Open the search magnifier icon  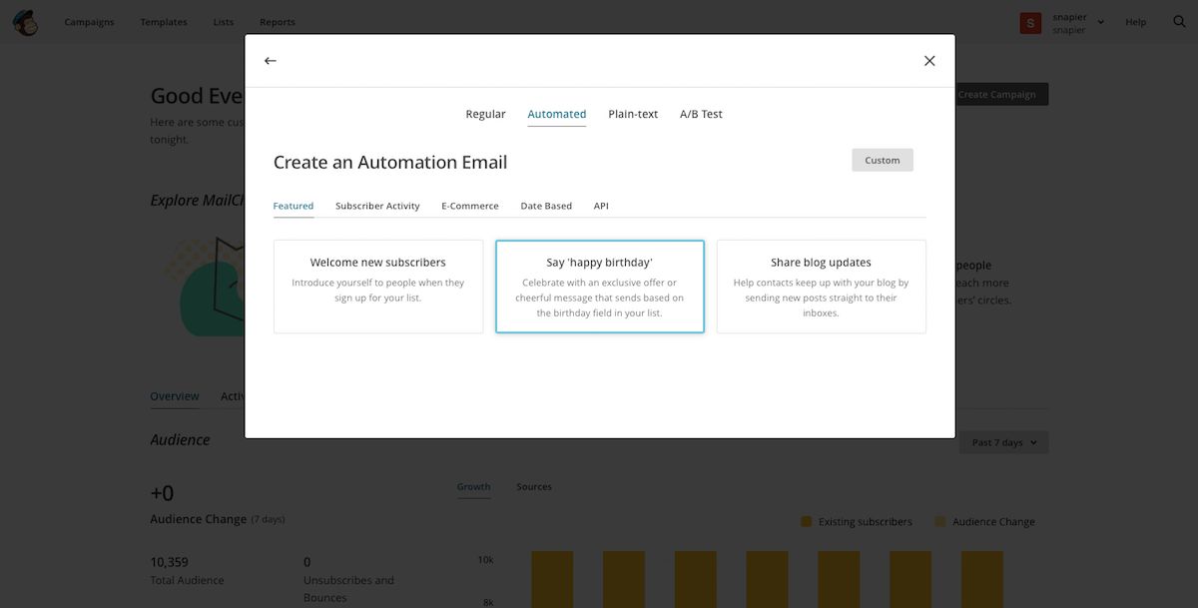click(x=1179, y=22)
